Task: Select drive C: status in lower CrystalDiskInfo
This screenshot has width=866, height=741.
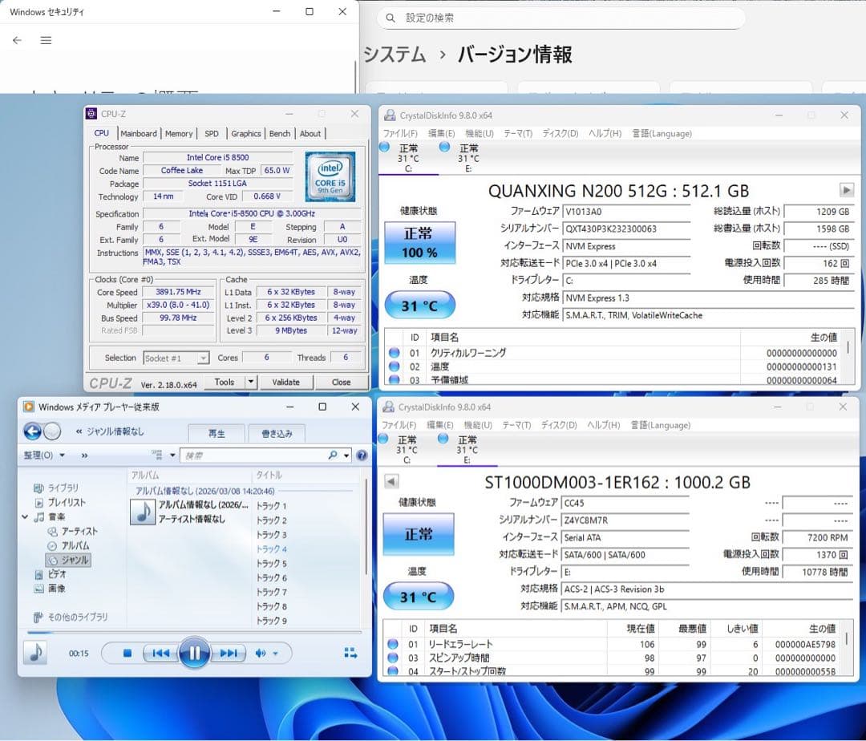Action: pyautogui.click(x=407, y=449)
